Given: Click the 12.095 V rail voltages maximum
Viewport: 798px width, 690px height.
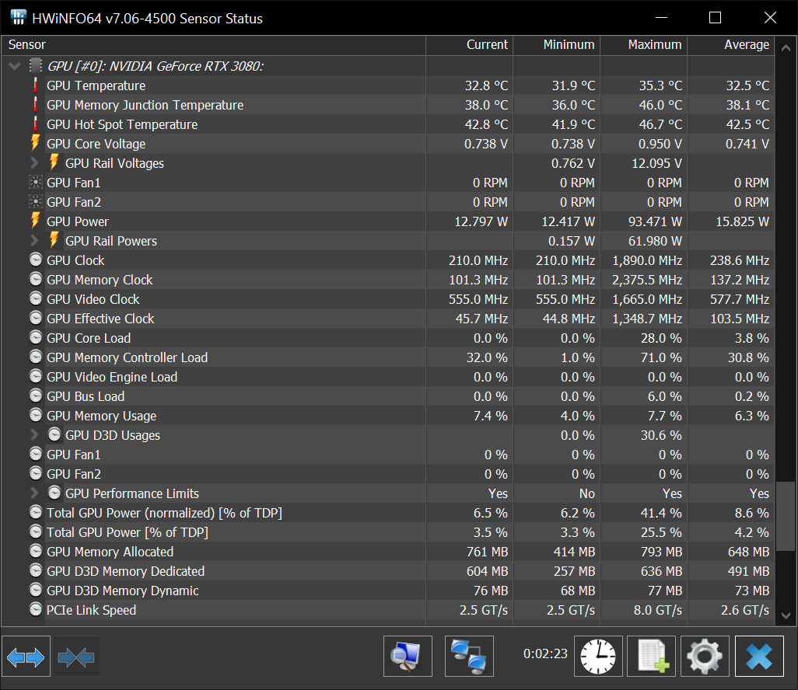Looking at the screenshot, I should (656, 163).
